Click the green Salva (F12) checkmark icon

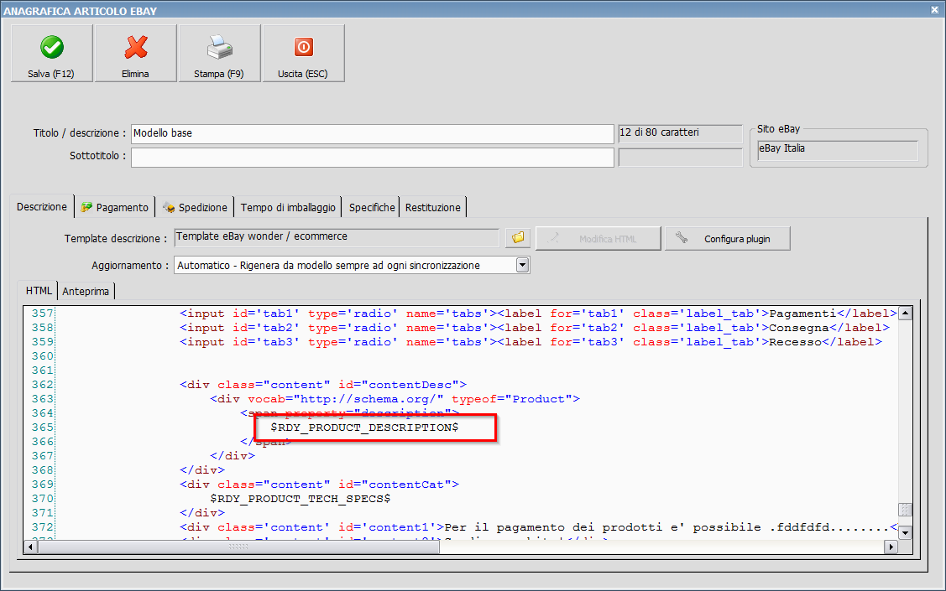pos(51,47)
